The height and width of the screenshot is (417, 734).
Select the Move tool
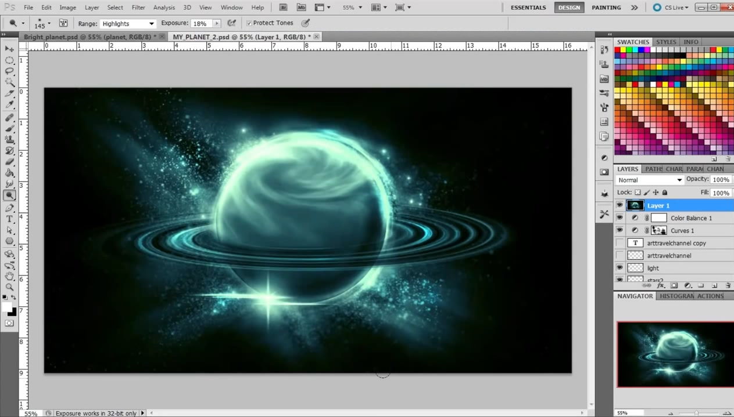click(9, 49)
